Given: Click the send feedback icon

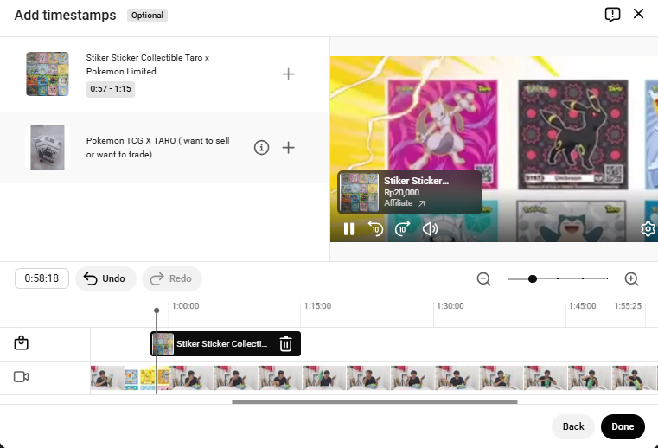Looking at the screenshot, I should (x=613, y=14).
